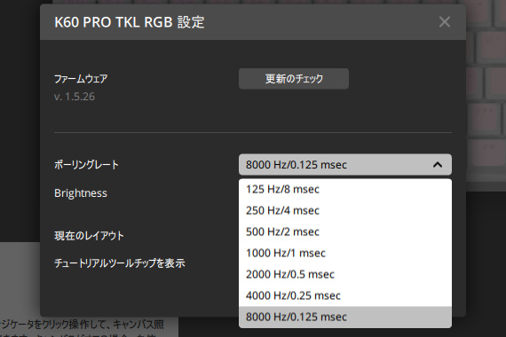
Task: Click the dimmed keyboard preview behind the dialog
Action: point(486,97)
